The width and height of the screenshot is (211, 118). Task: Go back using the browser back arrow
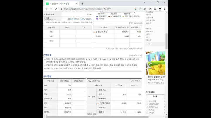point(47,9)
